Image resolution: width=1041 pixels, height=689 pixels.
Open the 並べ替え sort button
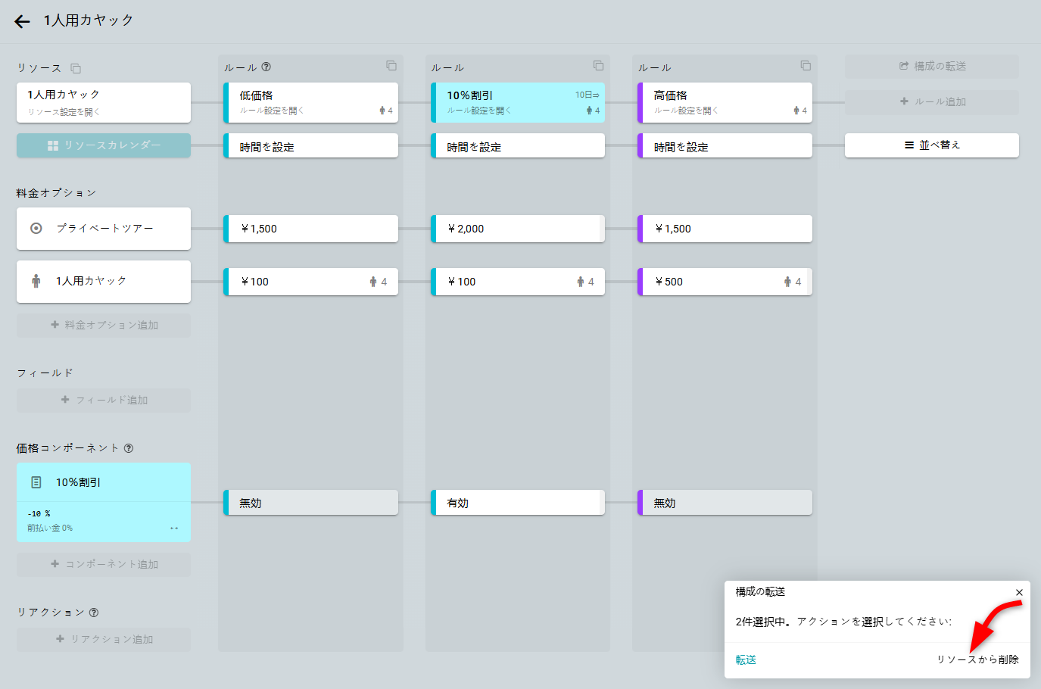coord(931,145)
